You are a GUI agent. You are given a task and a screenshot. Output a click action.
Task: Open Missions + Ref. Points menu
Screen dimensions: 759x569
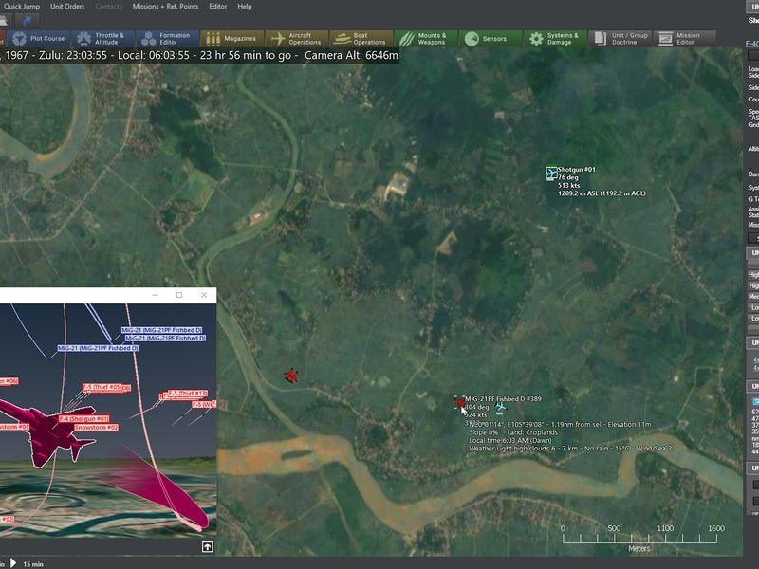[165, 7]
